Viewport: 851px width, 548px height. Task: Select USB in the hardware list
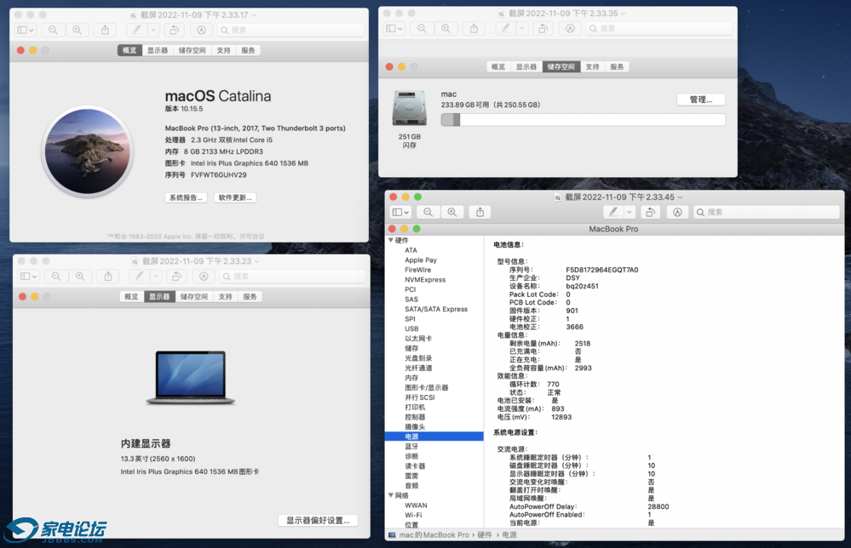411,328
